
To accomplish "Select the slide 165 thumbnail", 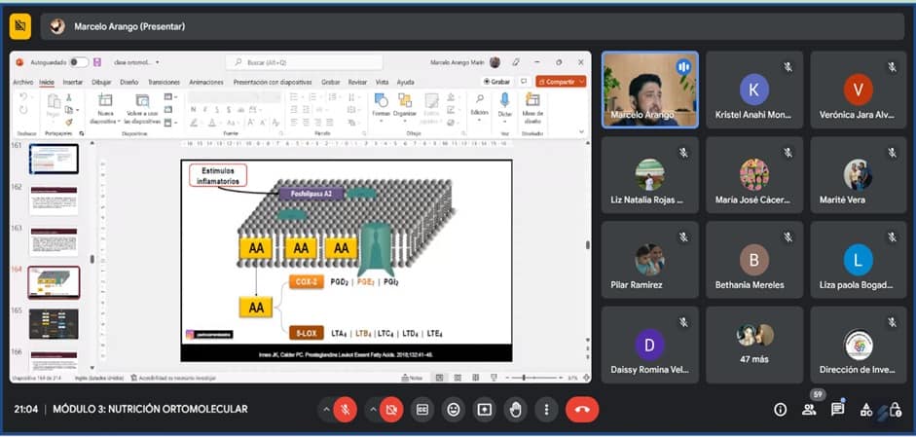I will coord(54,322).
